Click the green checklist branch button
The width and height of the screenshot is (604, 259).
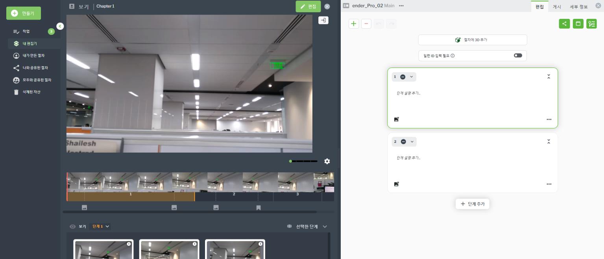(x=591, y=24)
